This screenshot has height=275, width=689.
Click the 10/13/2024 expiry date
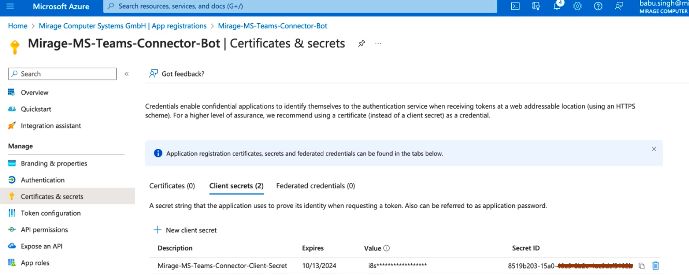tap(319, 266)
